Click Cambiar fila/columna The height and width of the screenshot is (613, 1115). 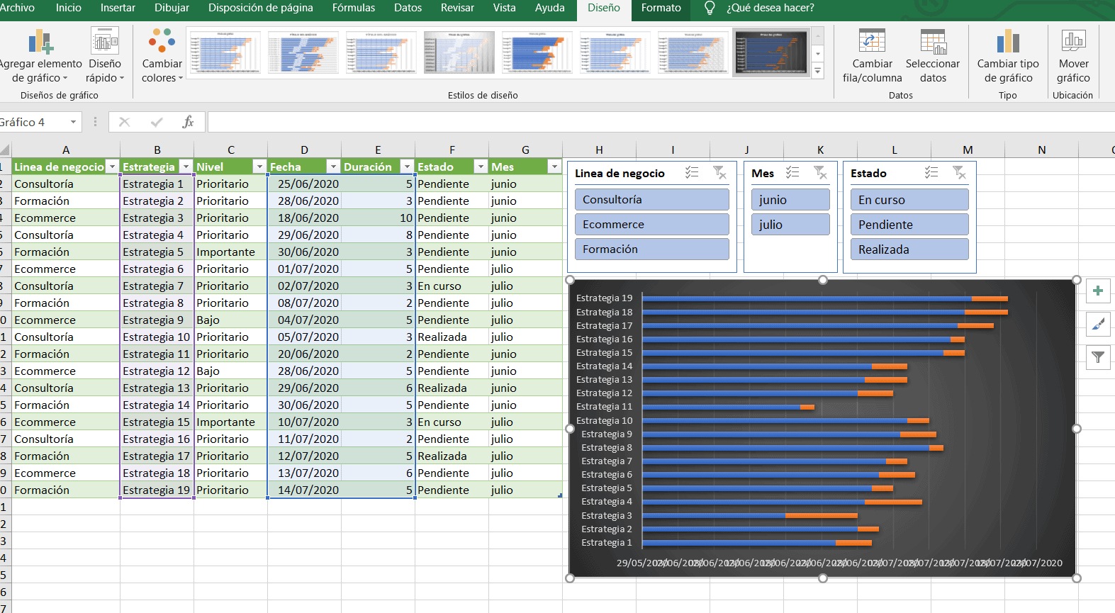point(872,57)
